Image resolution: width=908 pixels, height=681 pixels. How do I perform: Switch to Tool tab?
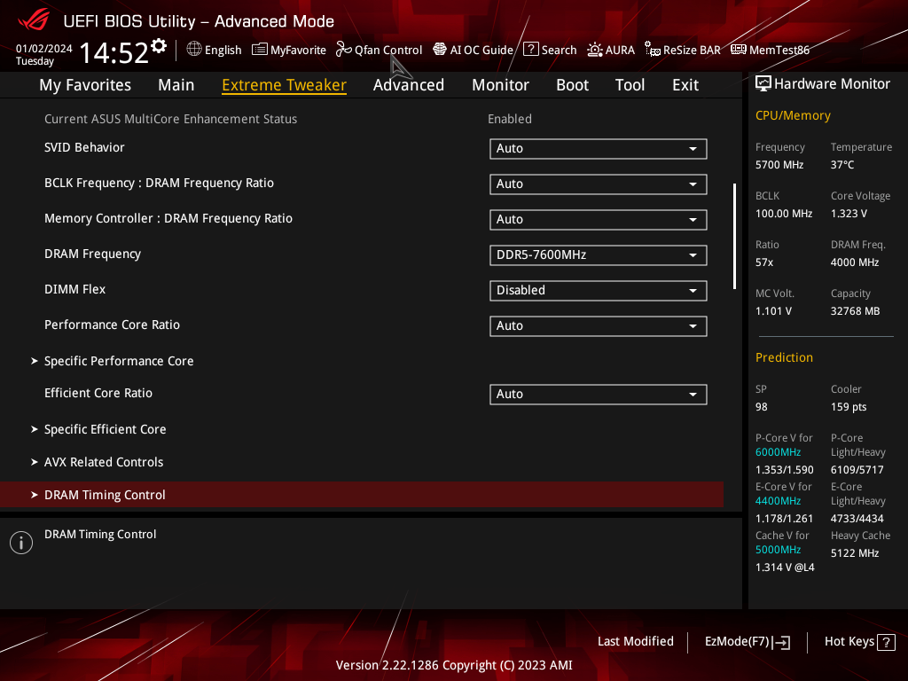coord(630,85)
